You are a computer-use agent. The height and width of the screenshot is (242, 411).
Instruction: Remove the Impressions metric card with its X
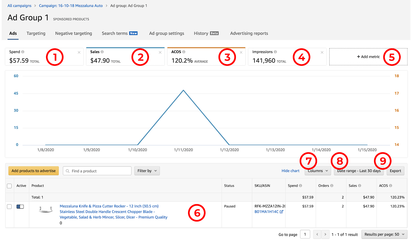pyautogui.click(x=322, y=52)
